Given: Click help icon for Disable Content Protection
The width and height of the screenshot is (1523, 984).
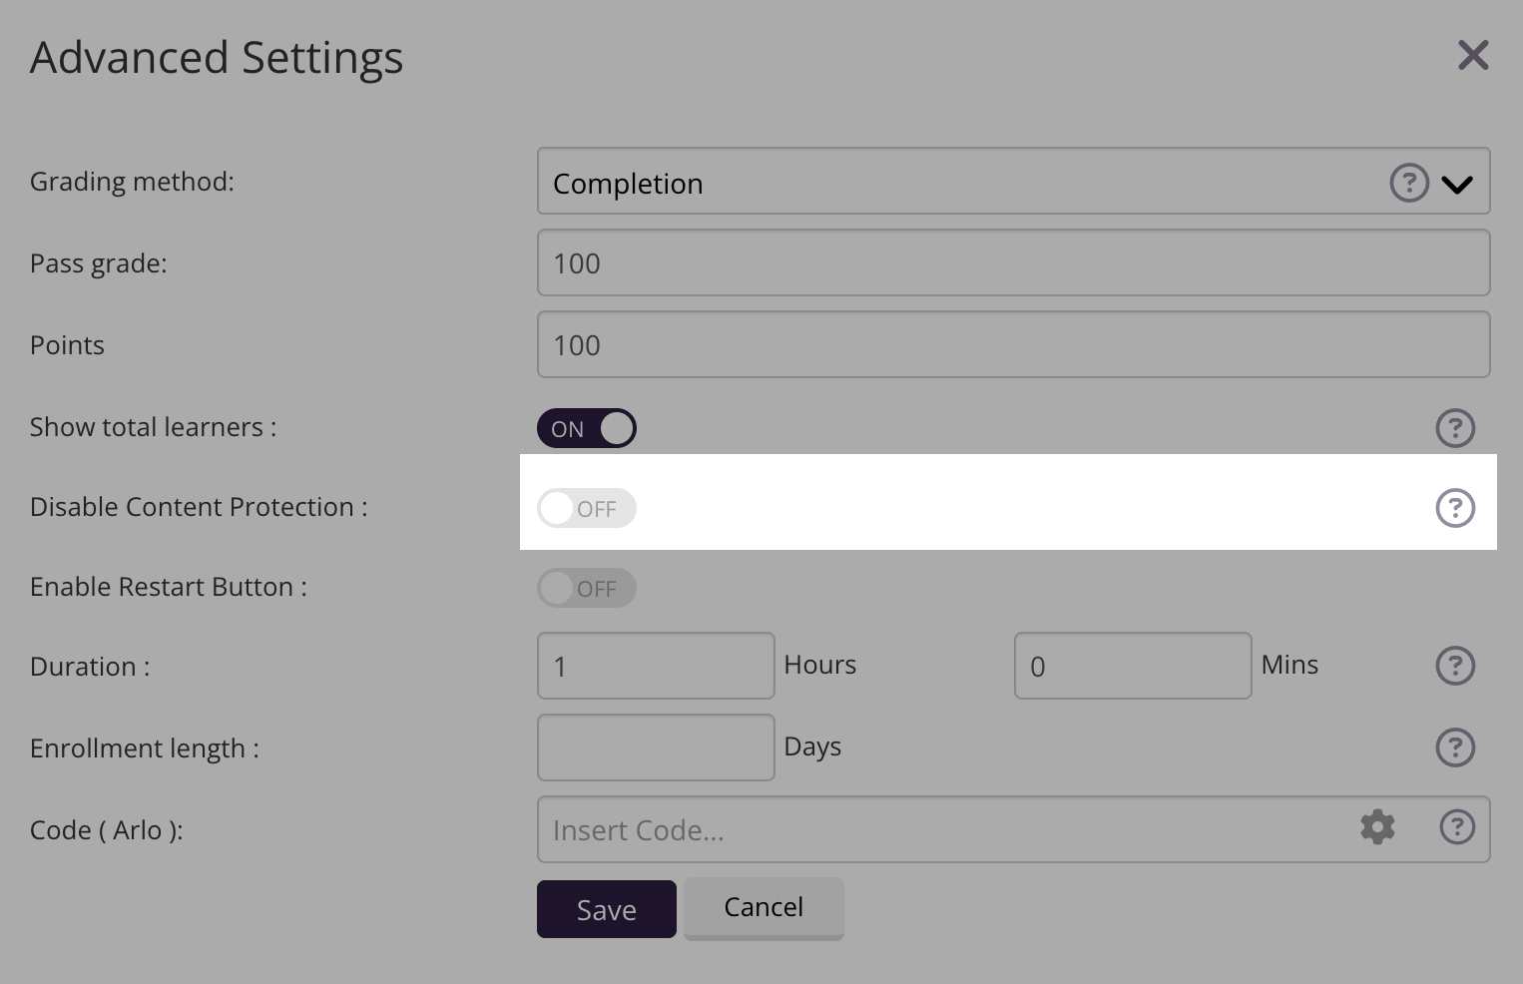Looking at the screenshot, I should point(1454,508).
